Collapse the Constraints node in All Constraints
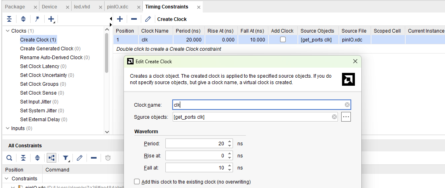This screenshot has width=445, height=188. click(x=7, y=178)
